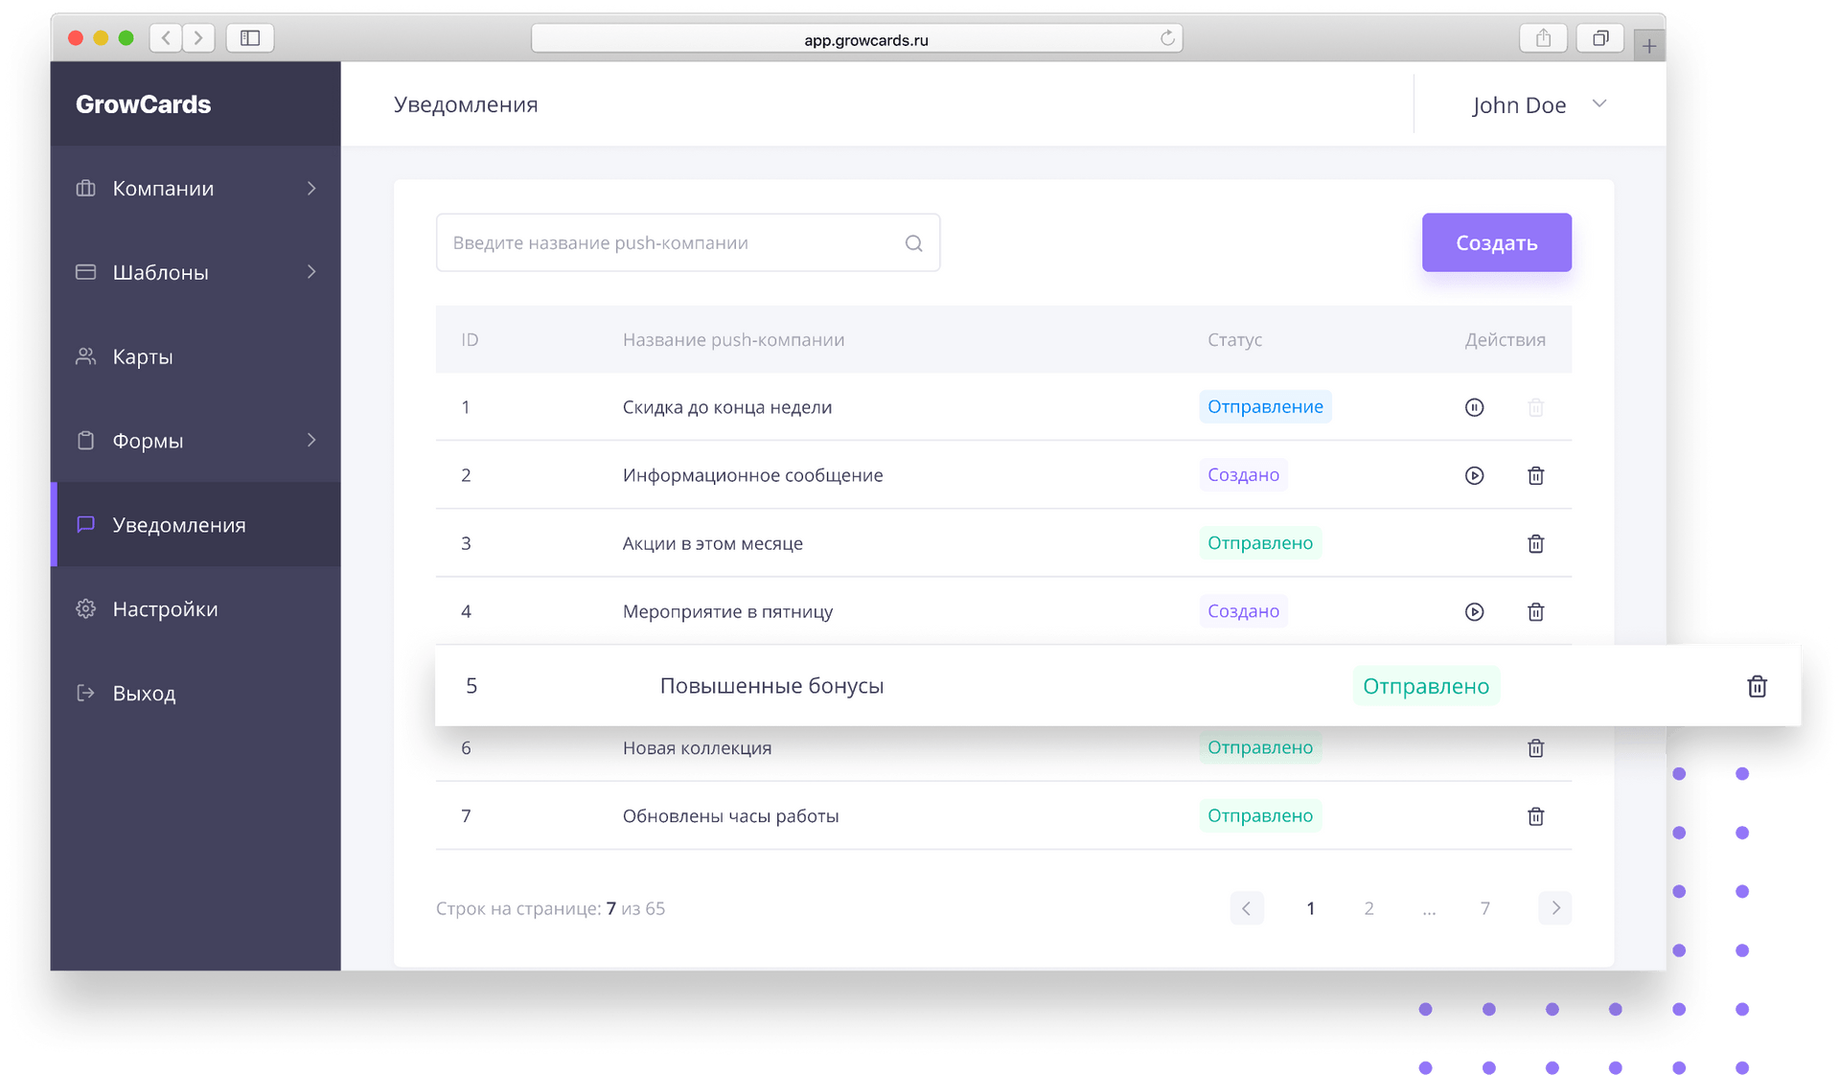Open Настройки in sidebar
1840x1075 pixels.
[x=165, y=609]
